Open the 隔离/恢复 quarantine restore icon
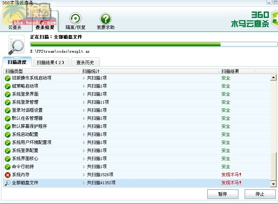 pos(75,18)
